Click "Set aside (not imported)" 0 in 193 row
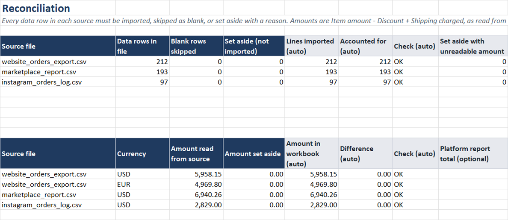The width and height of the screenshot is (508, 220). tap(254, 72)
